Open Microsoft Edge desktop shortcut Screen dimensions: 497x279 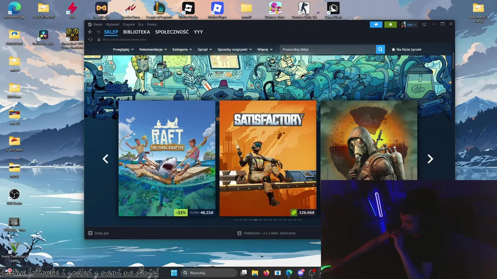[x=14, y=10]
